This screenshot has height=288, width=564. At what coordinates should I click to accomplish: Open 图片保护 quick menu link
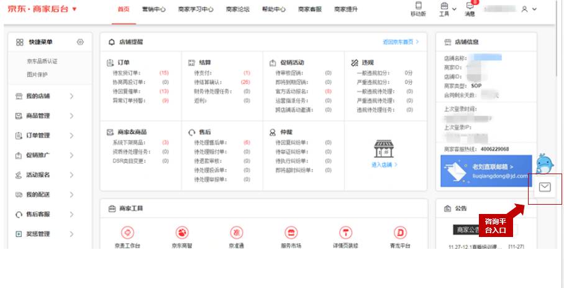(x=37, y=75)
